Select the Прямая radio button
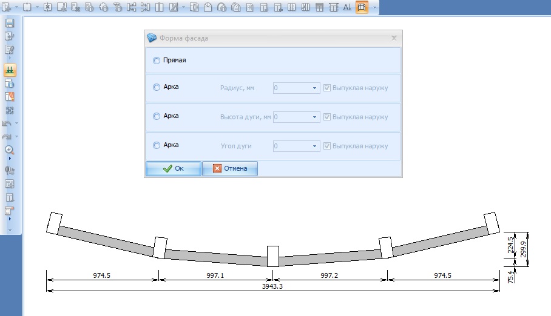This screenshot has width=551, height=316. [157, 61]
